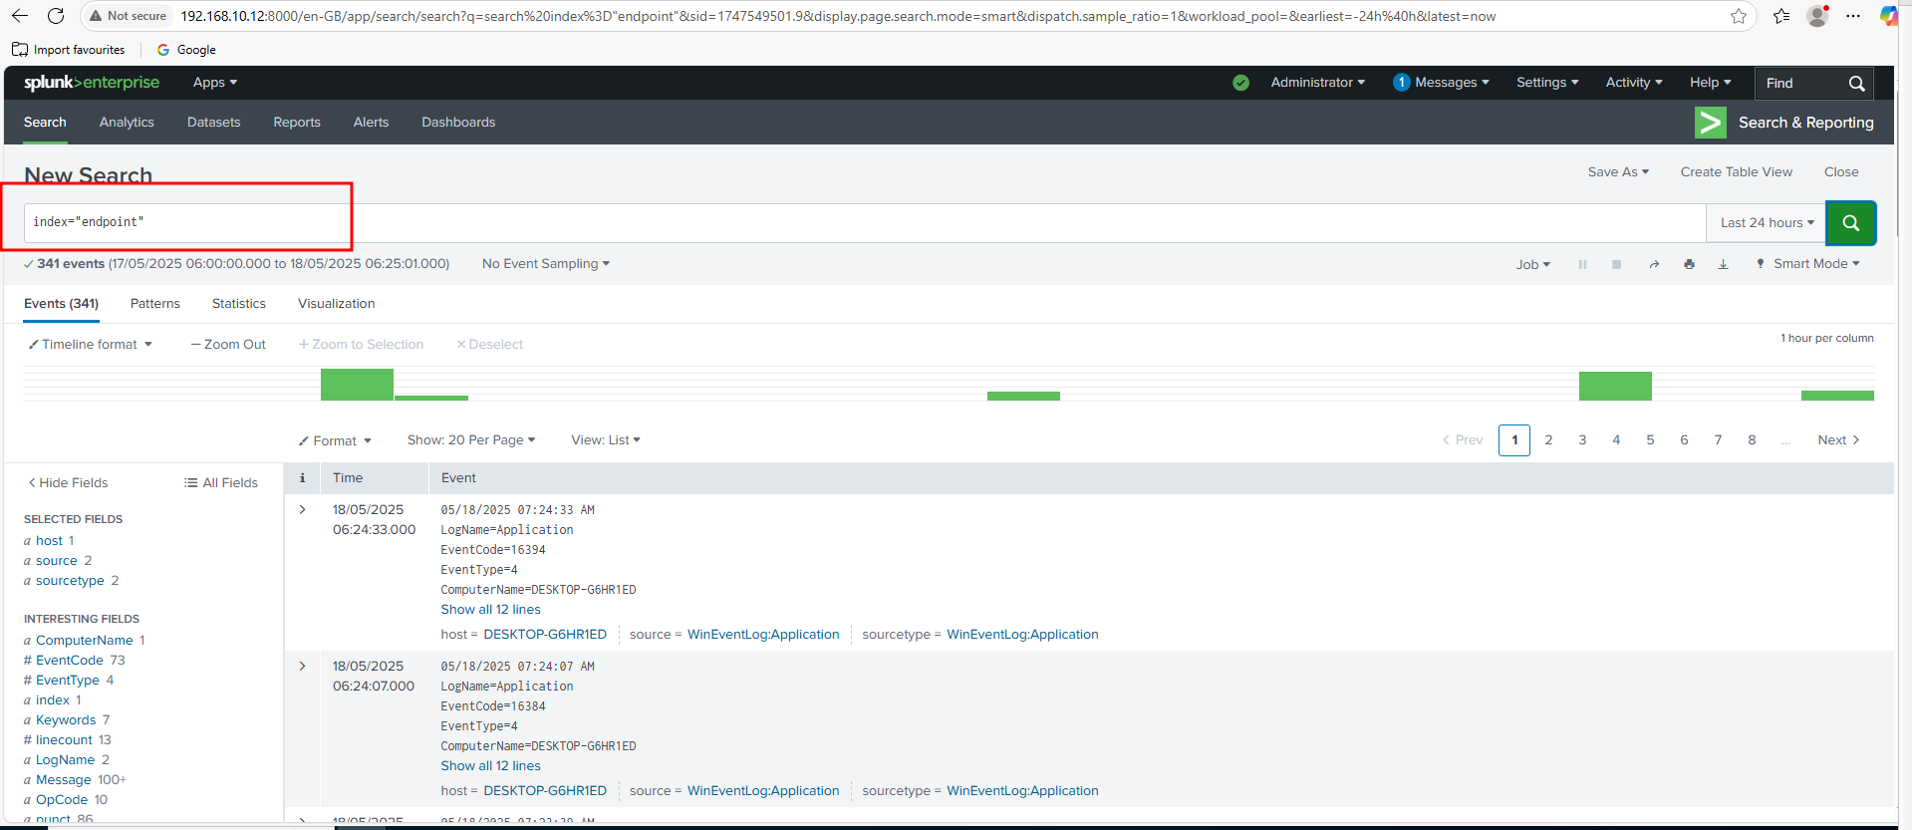Open Show: 20 Per Page dropdown

click(x=471, y=440)
